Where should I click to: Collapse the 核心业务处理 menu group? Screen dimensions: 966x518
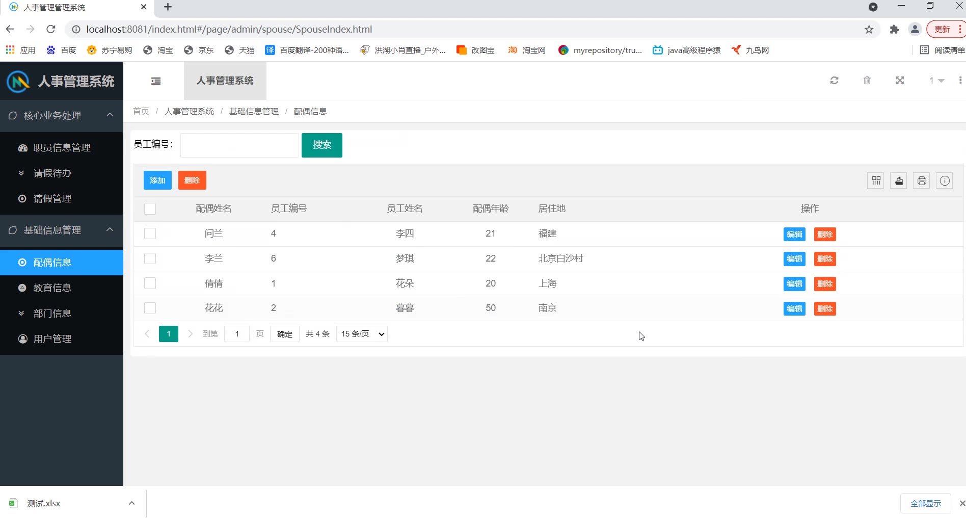click(62, 116)
